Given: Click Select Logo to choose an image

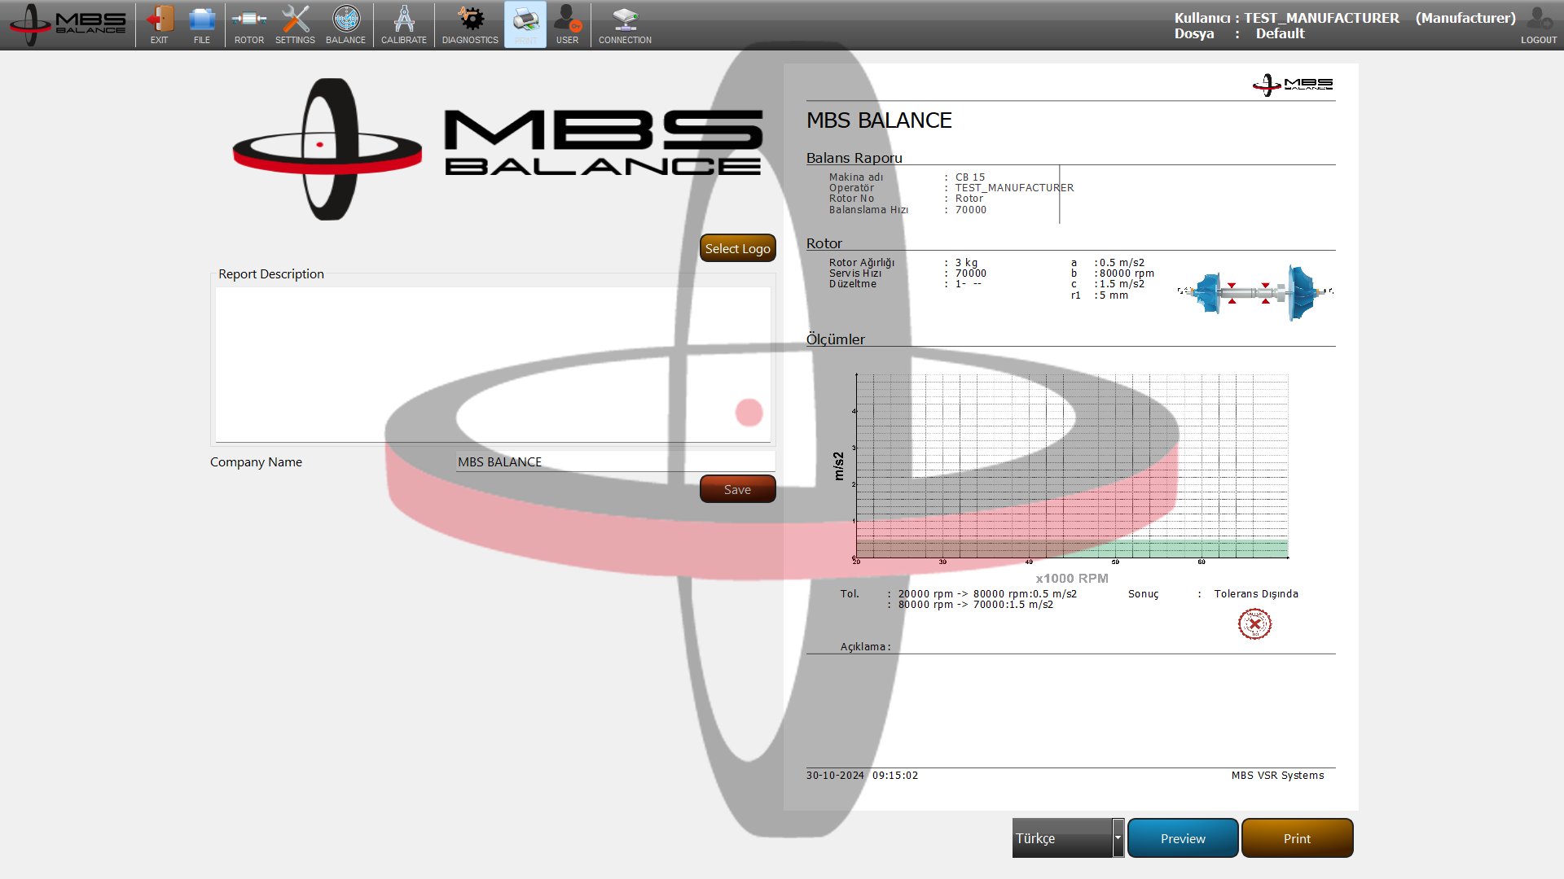Looking at the screenshot, I should coord(737,247).
